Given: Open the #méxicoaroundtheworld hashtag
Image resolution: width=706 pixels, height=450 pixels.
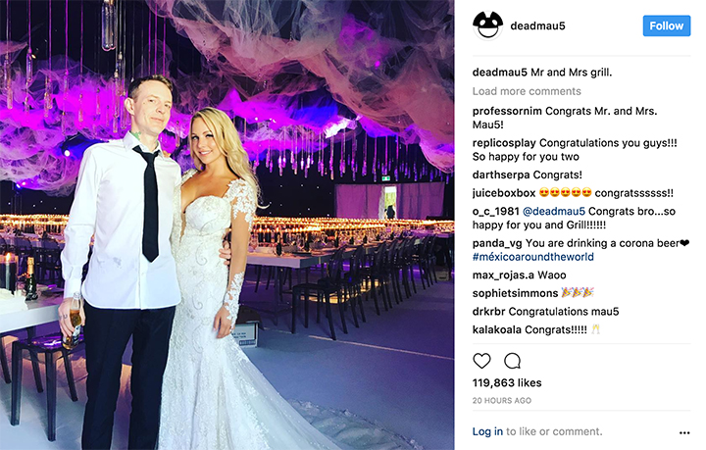Looking at the screenshot, I should (533, 257).
